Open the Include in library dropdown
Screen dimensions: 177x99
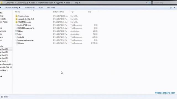(x=13, y=8)
